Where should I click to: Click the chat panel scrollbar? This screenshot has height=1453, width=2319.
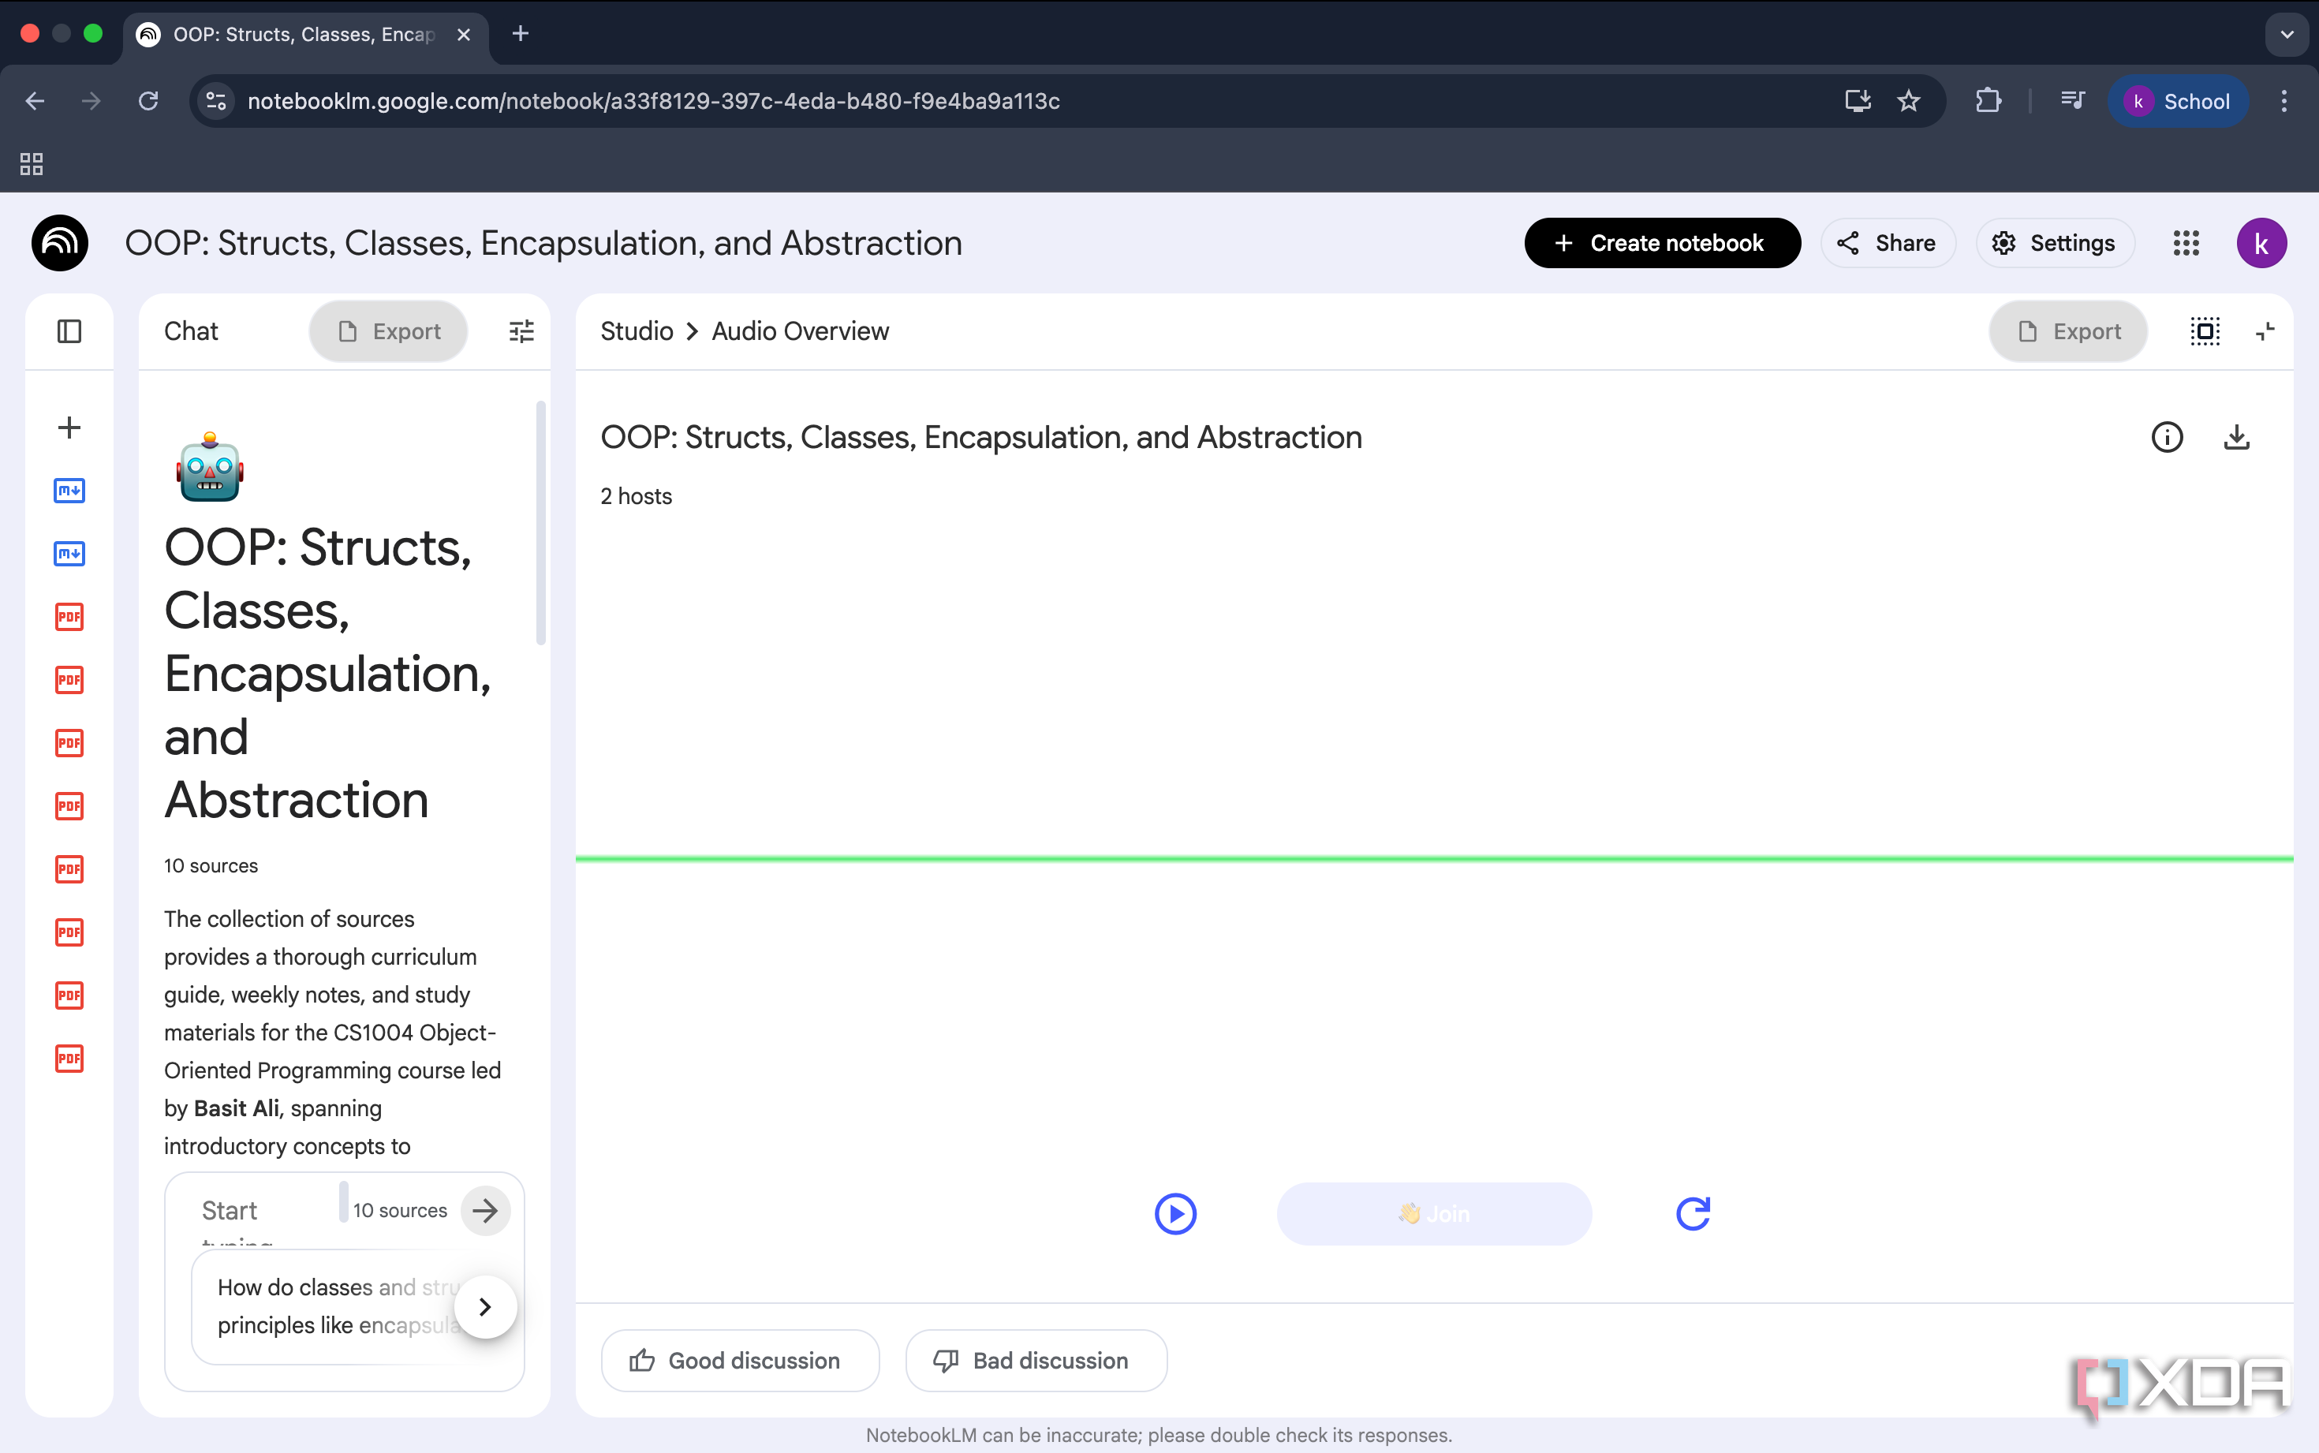pyautogui.click(x=541, y=524)
